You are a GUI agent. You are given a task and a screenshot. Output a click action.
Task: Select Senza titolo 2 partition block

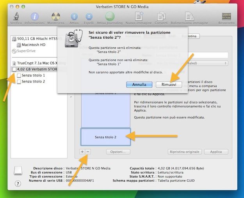105,137
